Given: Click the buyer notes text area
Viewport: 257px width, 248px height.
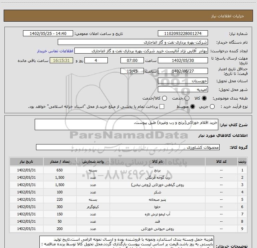Looking at the screenshot, I should 126,242.
